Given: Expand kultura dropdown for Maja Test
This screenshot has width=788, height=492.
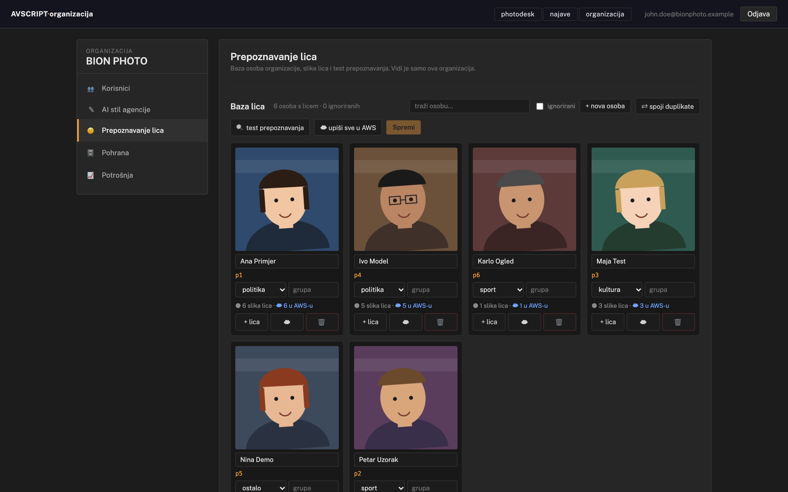Looking at the screenshot, I should pos(617,290).
